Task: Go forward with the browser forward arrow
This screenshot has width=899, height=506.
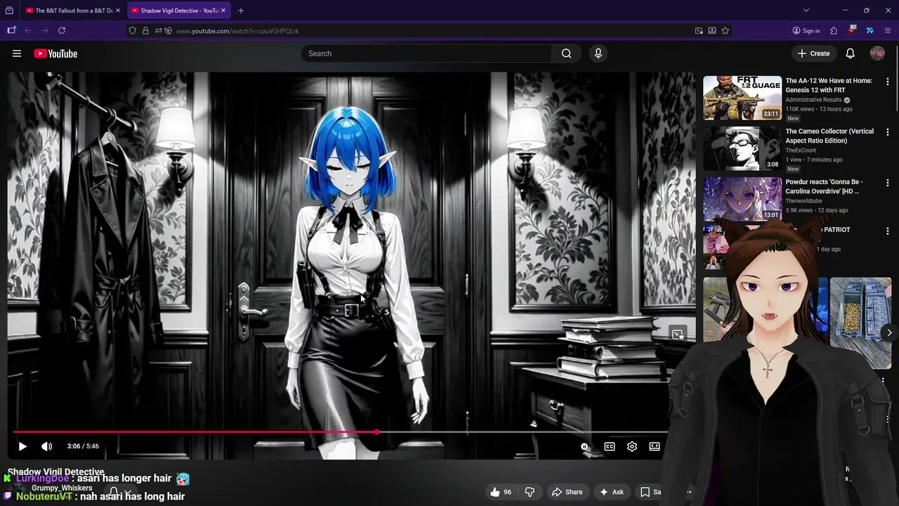Action: 45,31
